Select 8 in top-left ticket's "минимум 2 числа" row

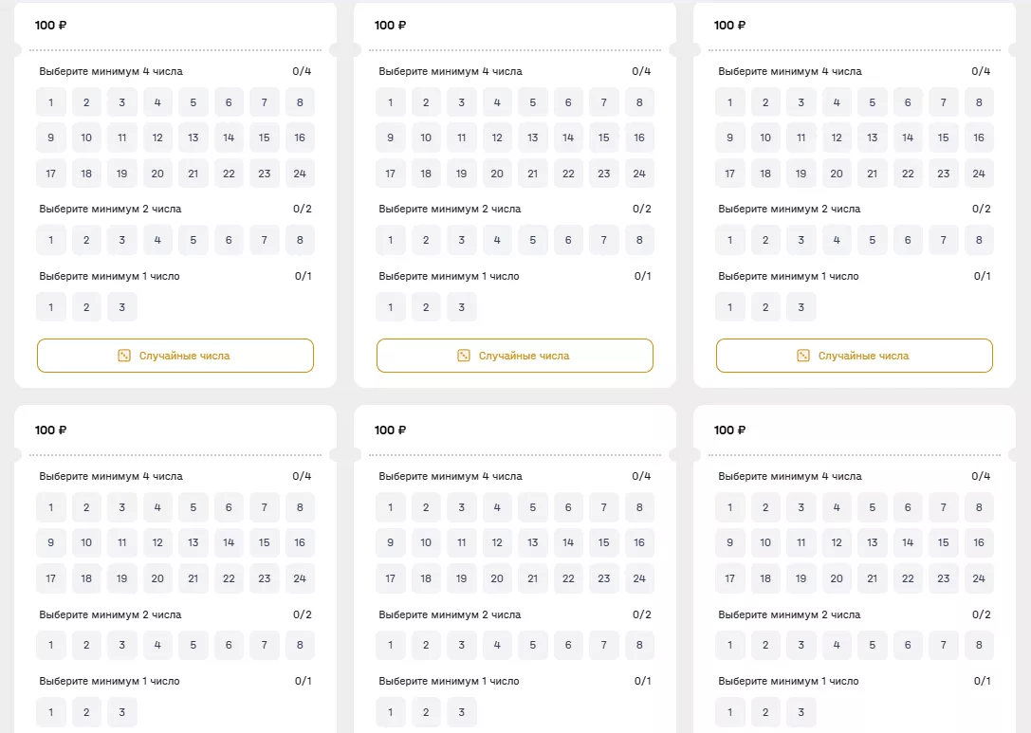pyautogui.click(x=300, y=240)
